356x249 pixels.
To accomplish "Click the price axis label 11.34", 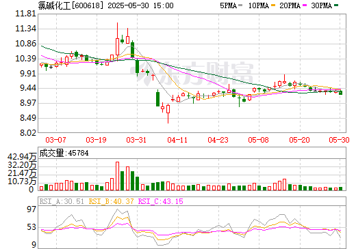I will coord(26,29).
